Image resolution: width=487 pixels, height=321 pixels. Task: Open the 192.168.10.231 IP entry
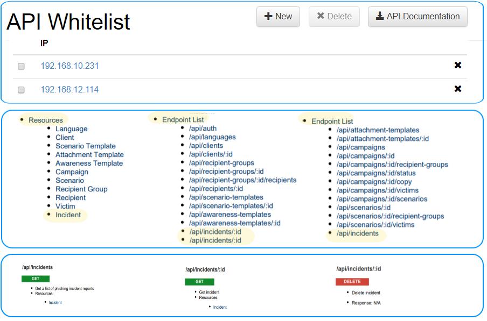69,66
